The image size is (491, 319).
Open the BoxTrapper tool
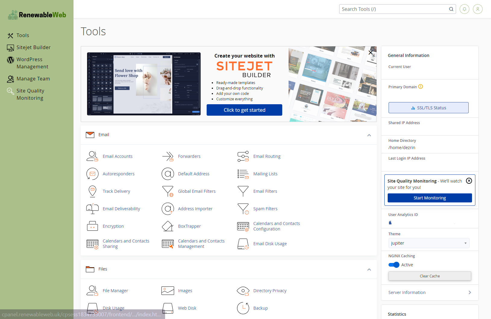click(190, 226)
